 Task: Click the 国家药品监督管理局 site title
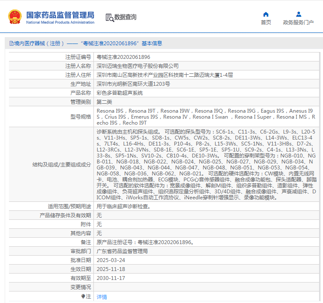point(60,15)
